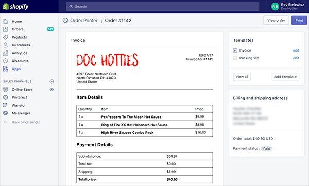
Task: Open Online Store channel
Action: (x=22, y=89)
